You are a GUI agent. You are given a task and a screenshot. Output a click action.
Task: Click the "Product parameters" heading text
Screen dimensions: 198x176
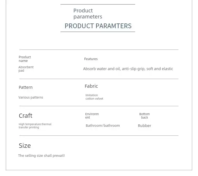pyautogui.click(x=88, y=13)
